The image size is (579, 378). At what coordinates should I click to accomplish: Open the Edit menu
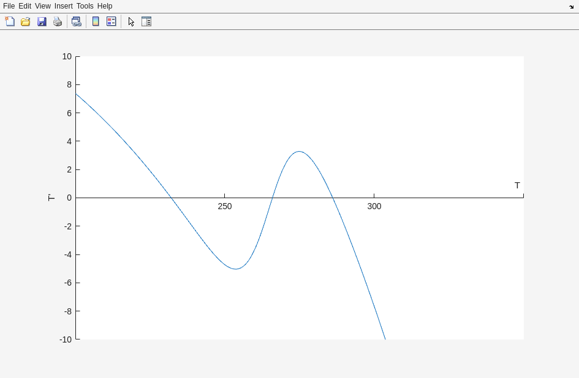tap(25, 6)
